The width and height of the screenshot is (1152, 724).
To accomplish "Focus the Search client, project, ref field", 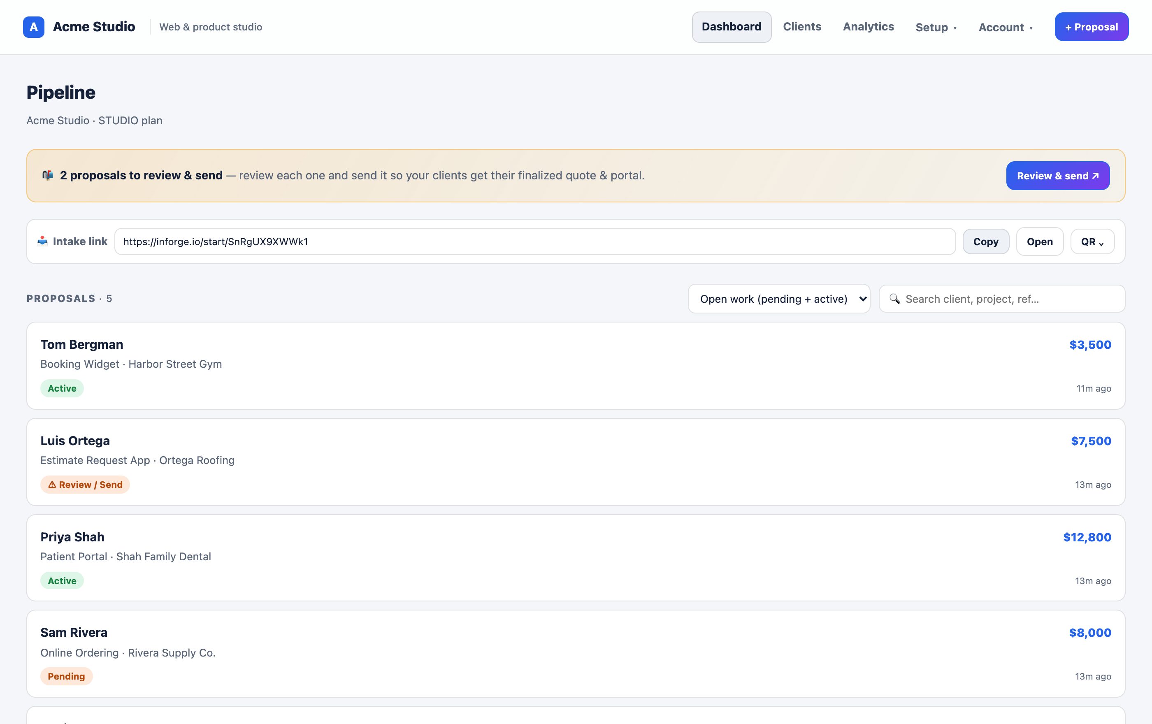I will [x=1002, y=299].
